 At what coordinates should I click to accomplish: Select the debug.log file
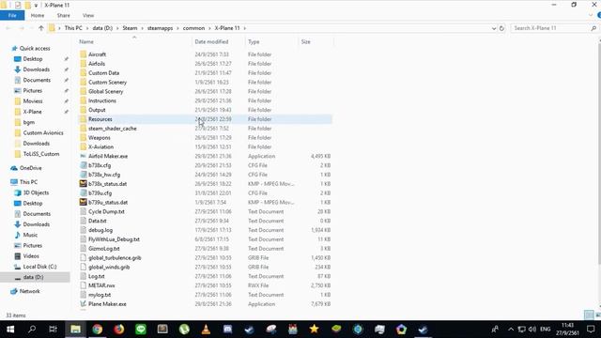coord(100,230)
